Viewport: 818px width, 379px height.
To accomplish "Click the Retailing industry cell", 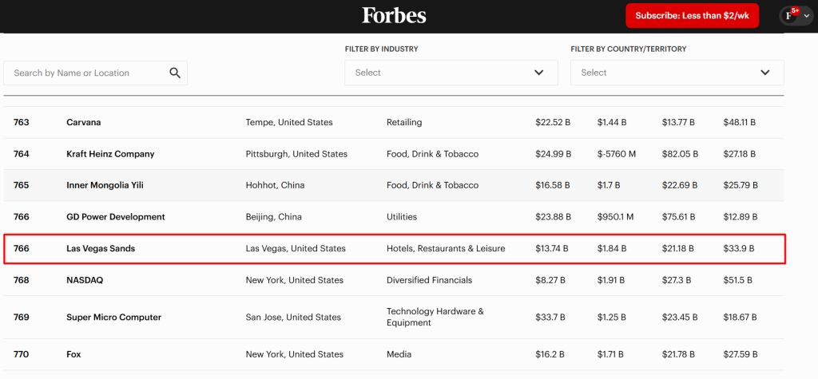I will (404, 123).
